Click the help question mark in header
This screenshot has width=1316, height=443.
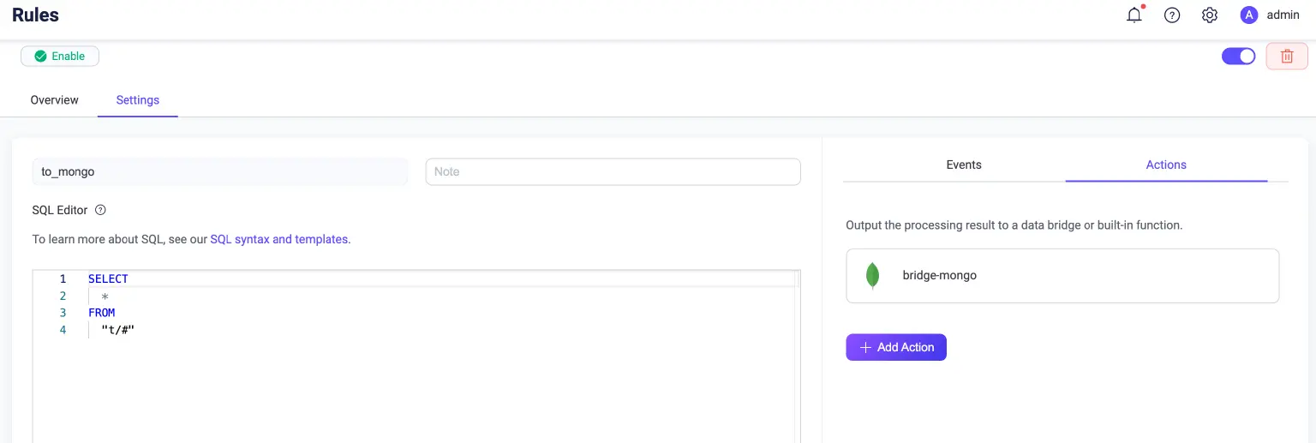click(x=1172, y=15)
